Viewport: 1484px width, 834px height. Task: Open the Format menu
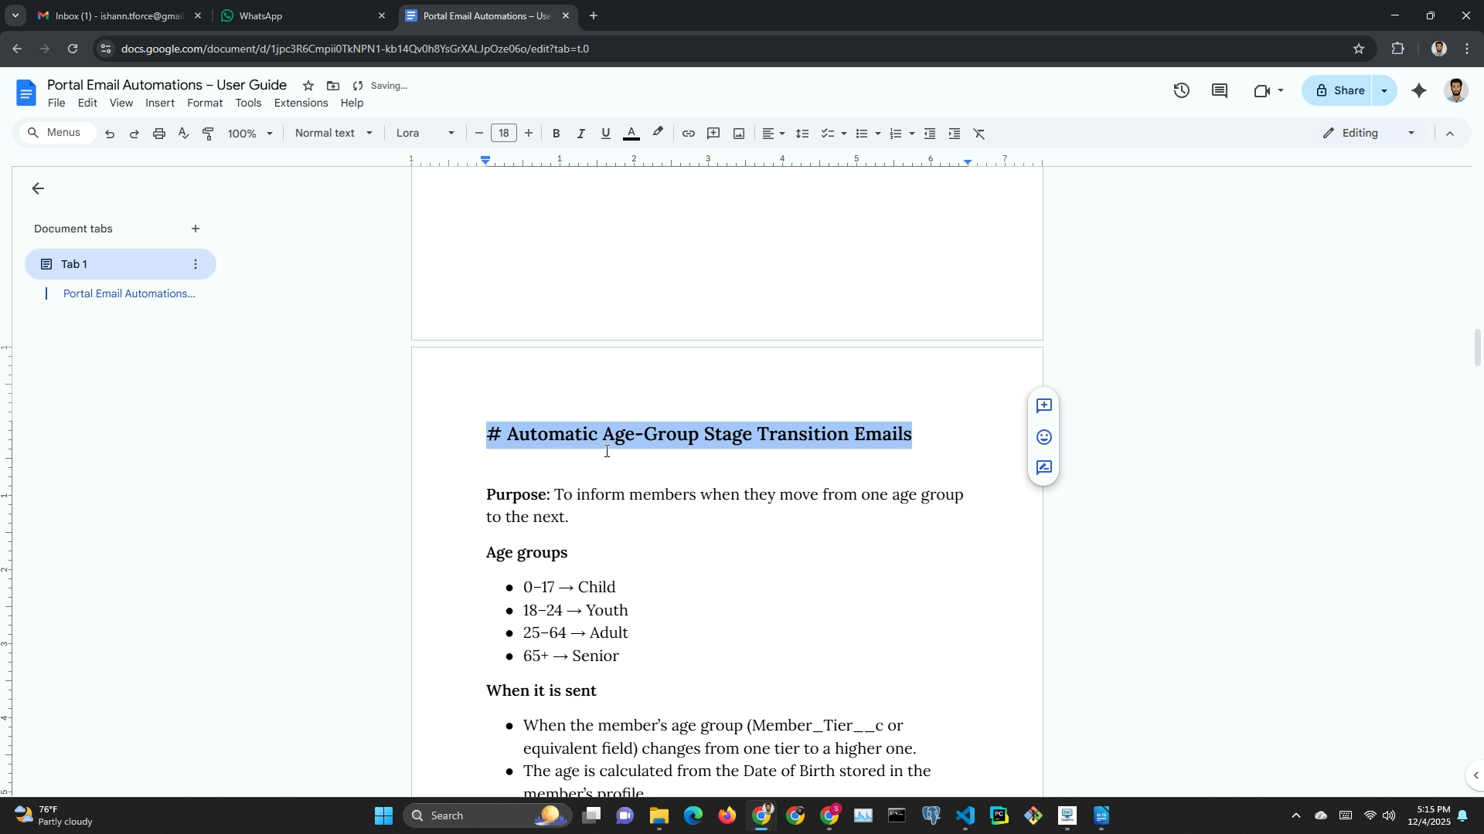pyautogui.click(x=204, y=103)
